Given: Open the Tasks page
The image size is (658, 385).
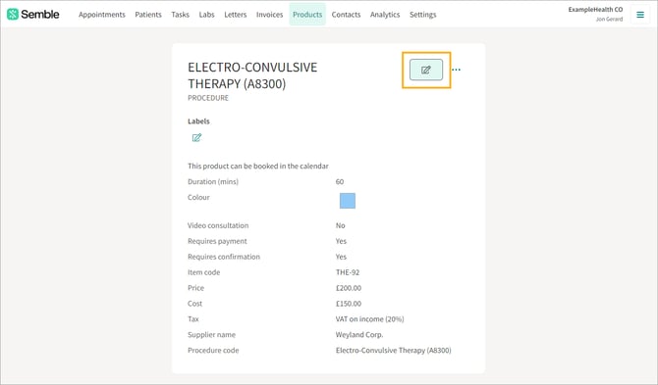Looking at the screenshot, I should 180,15.
